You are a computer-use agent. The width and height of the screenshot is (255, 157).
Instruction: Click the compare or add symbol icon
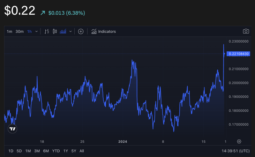(x=81, y=31)
